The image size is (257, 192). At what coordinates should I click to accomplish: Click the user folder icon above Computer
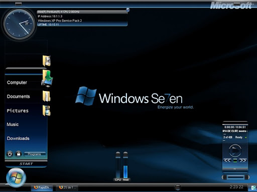tap(47, 61)
